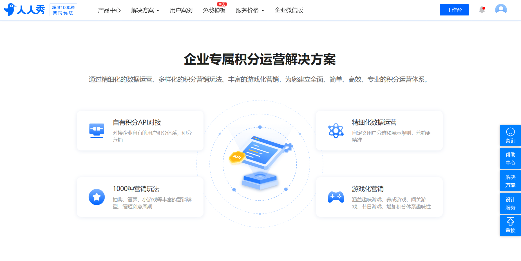This screenshot has width=521, height=261.
Task: Click the gamepad icon for 游戏化营销
Action: coord(336,197)
